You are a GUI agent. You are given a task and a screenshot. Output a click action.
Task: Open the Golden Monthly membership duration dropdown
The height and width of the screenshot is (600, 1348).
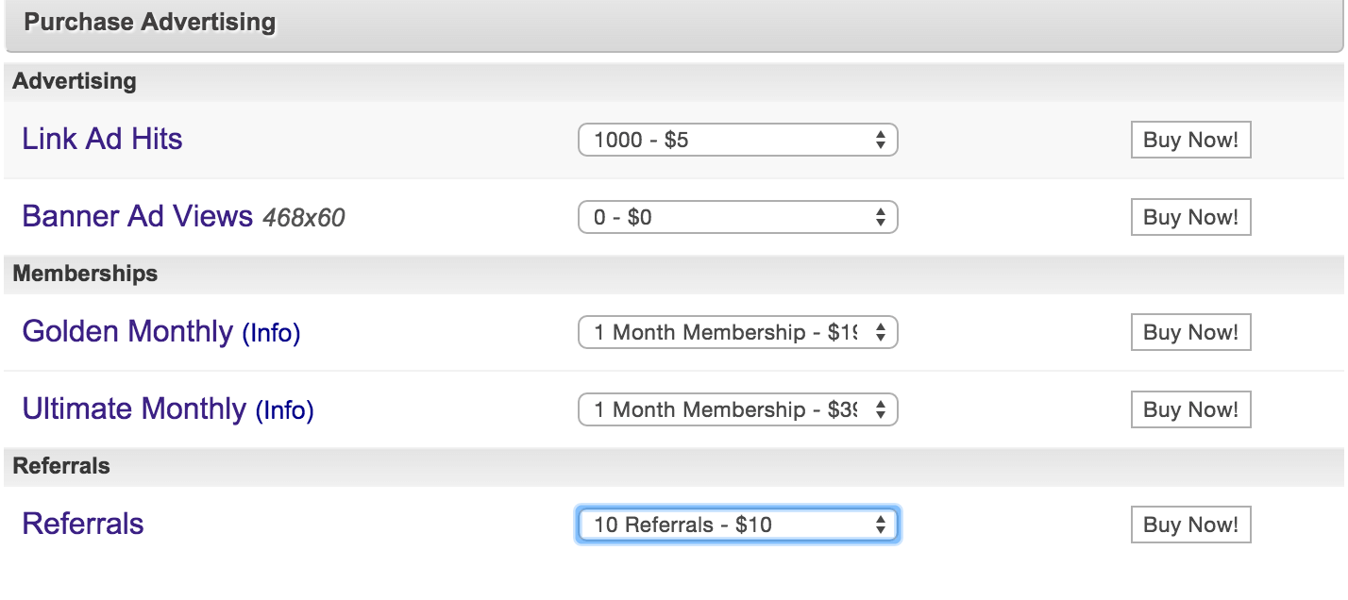[x=737, y=333]
